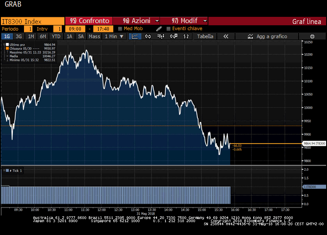Click the Chiusura 05/30 9930.97 legend row
327x235 pixels.
[x=31, y=48]
